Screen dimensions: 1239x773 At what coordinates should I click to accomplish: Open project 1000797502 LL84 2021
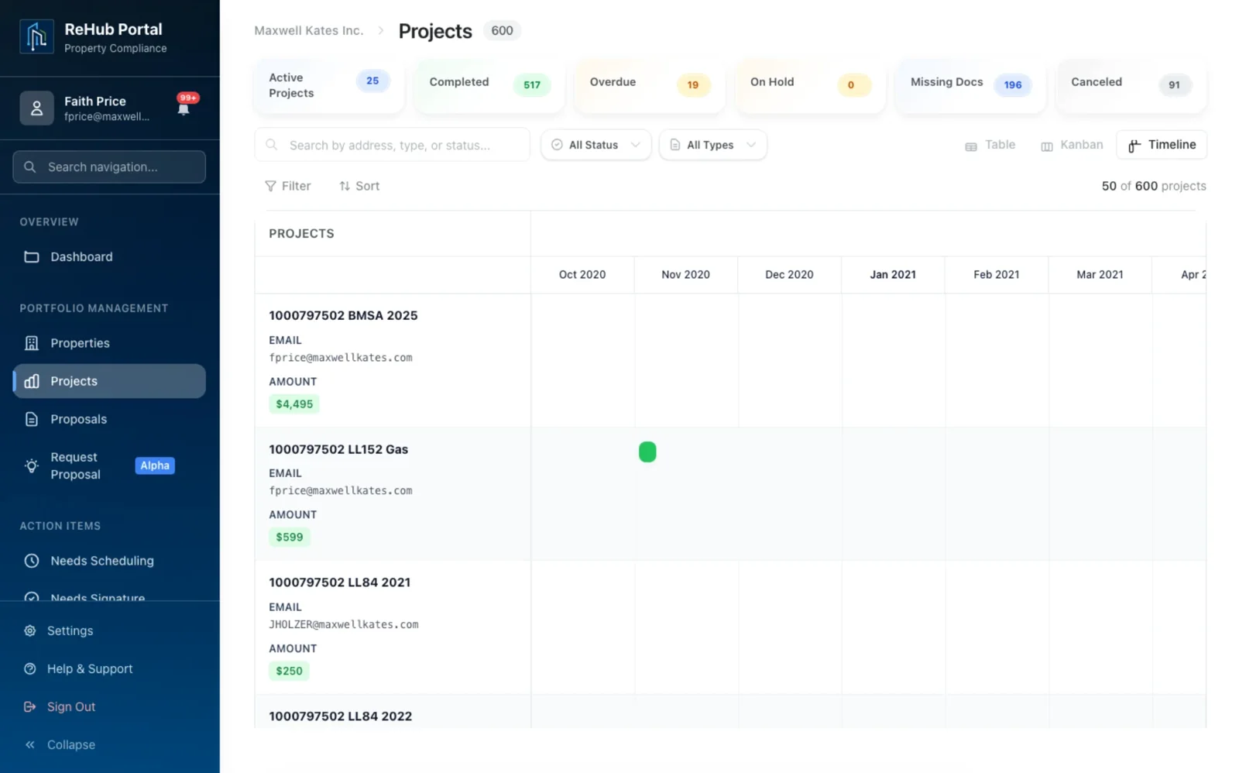tap(340, 582)
